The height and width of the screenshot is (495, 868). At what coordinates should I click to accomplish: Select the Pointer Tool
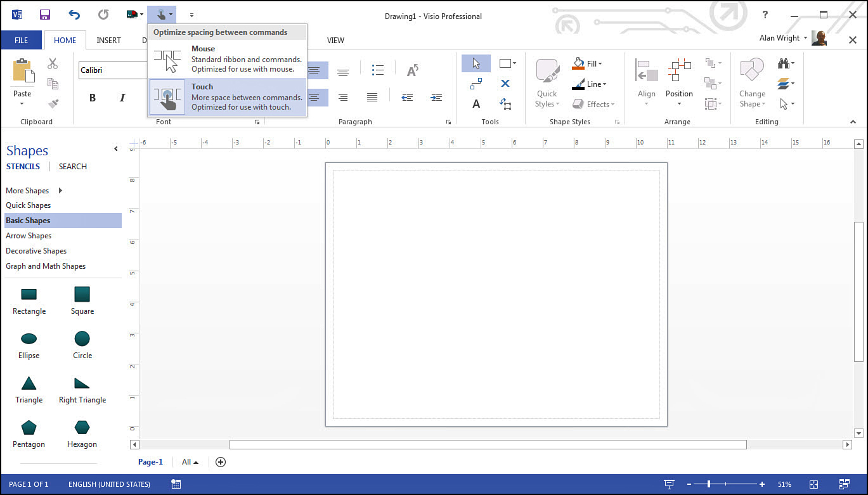(x=476, y=63)
